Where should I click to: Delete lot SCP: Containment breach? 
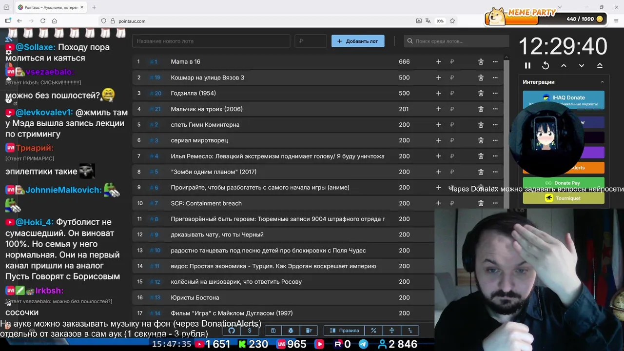481,203
